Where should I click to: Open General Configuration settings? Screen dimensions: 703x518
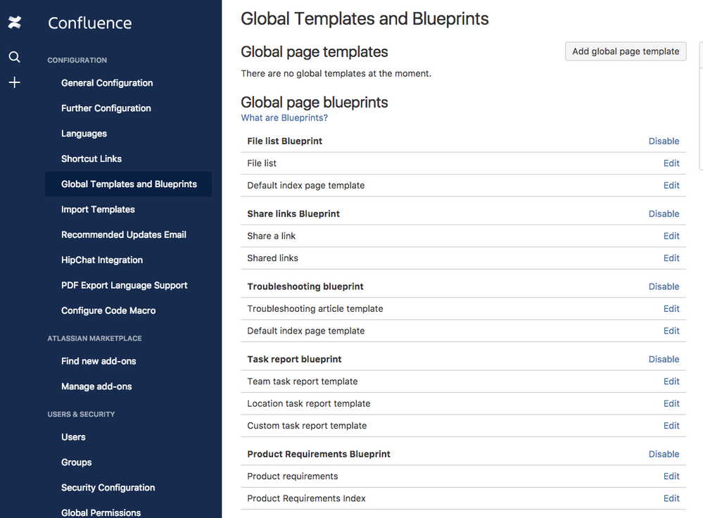pos(107,83)
